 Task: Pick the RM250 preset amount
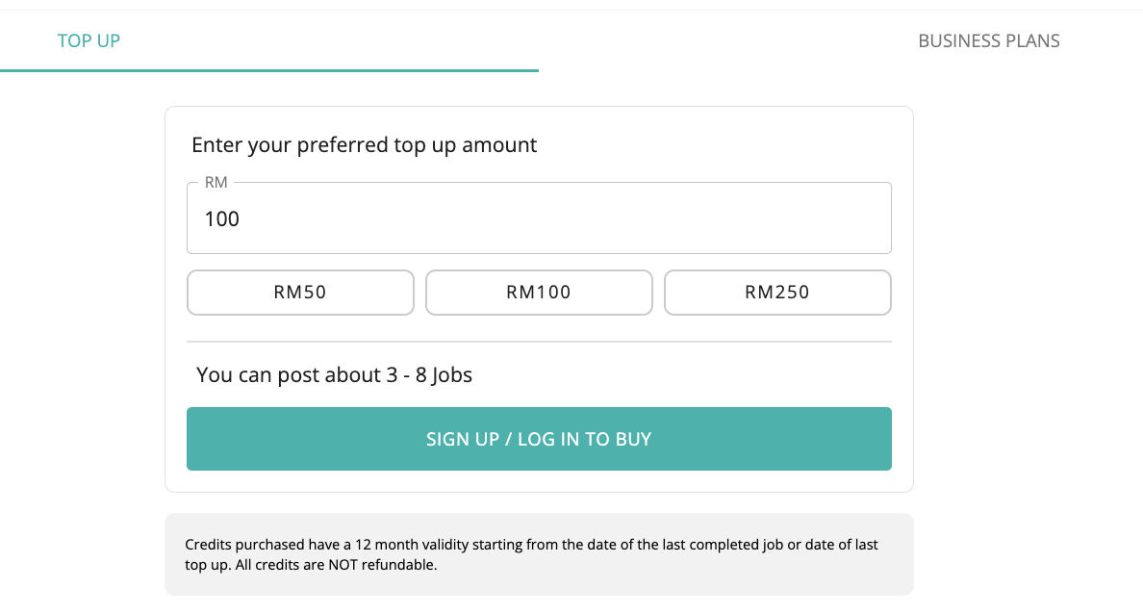[777, 293]
